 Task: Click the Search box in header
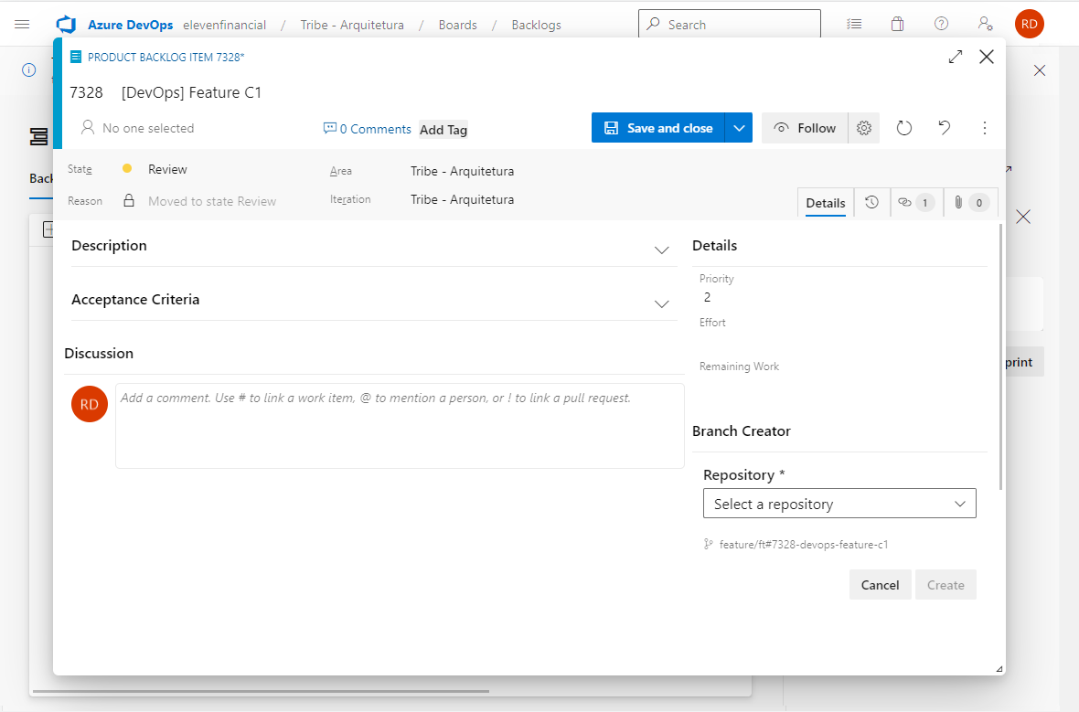click(730, 24)
